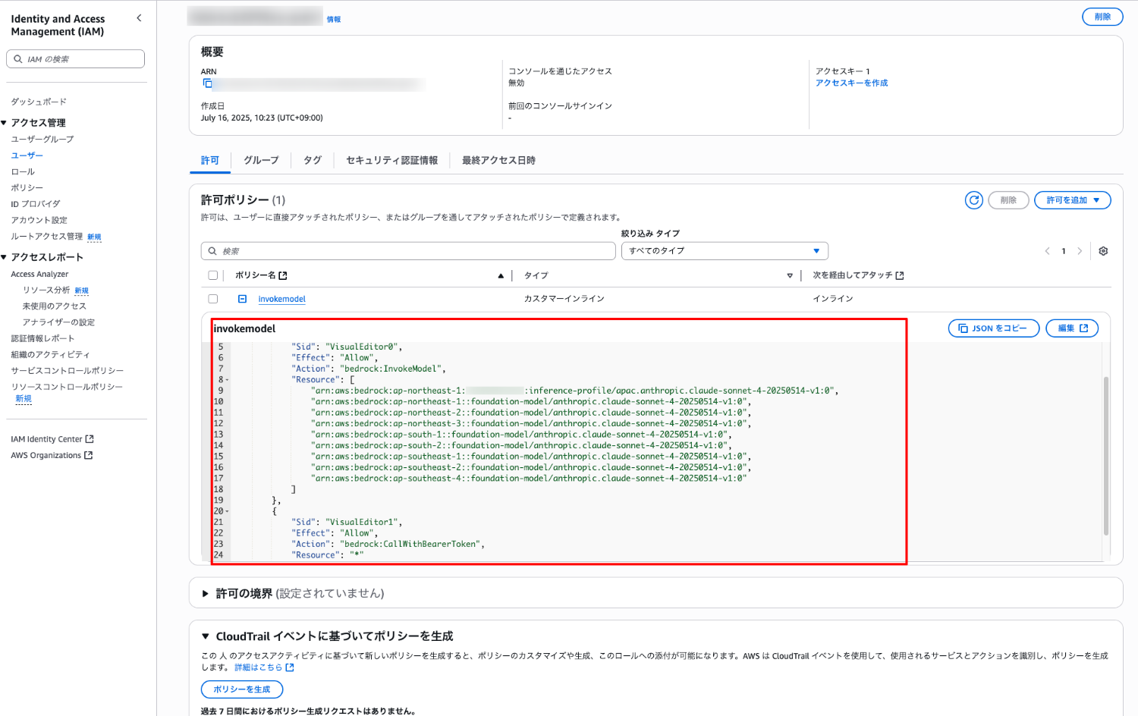1138x716 pixels.
Task: Open table preferences gear icon
Action: coord(1103,251)
